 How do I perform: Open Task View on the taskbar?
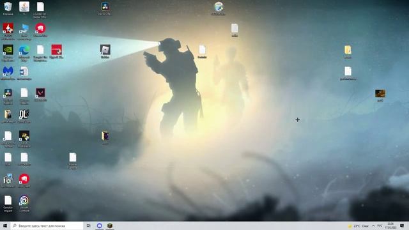89,226
